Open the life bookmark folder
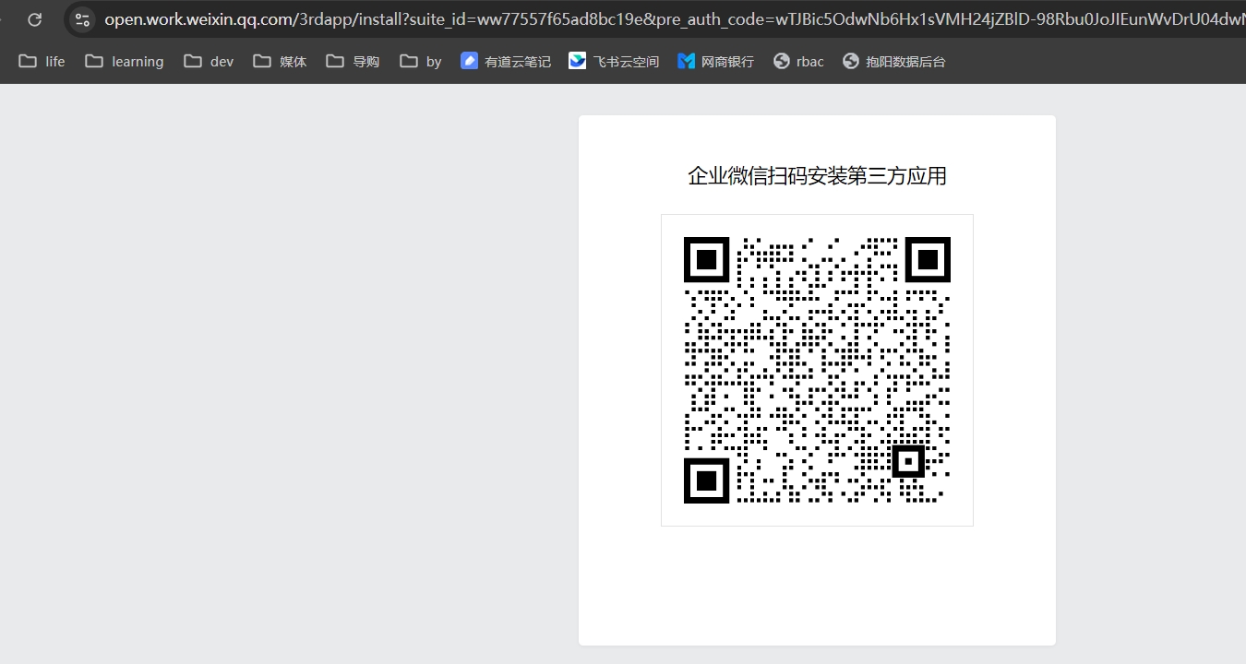Screen dimensions: 1246x664 pyautogui.click(x=42, y=62)
